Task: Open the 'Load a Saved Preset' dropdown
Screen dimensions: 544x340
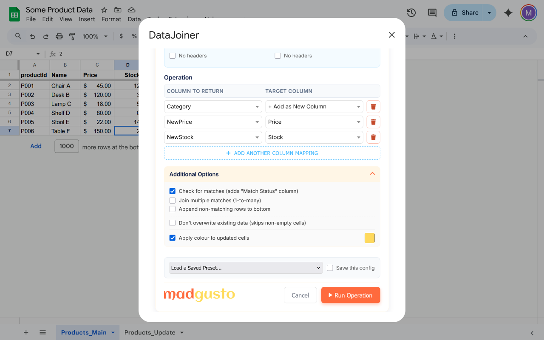Action: coord(246,268)
